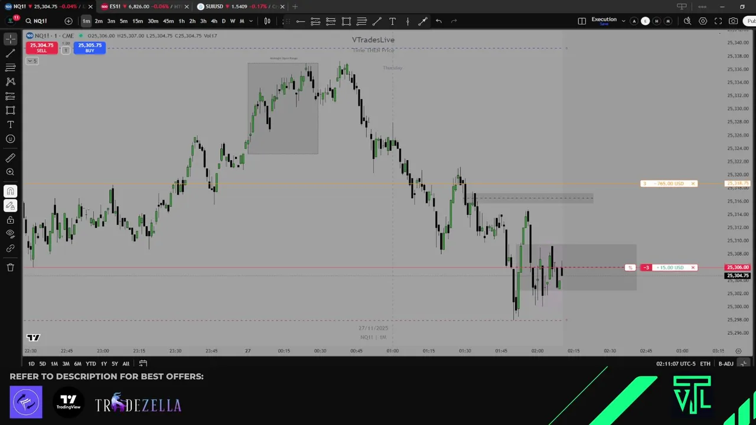Toggle B-ADJ contract adjustment
This screenshot has height=425, width=756.
click(x=726, y=364)
